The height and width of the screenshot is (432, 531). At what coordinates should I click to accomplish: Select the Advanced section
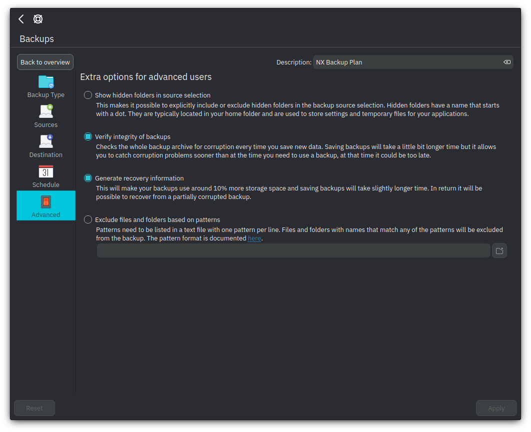click(46, 205)
